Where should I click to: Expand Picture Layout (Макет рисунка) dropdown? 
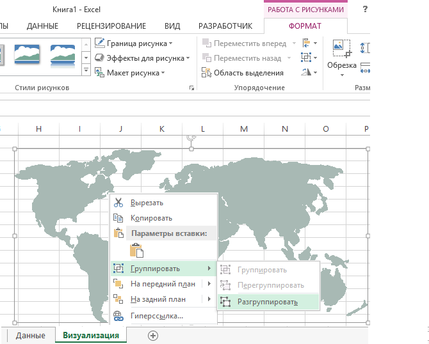pos(163,73)
